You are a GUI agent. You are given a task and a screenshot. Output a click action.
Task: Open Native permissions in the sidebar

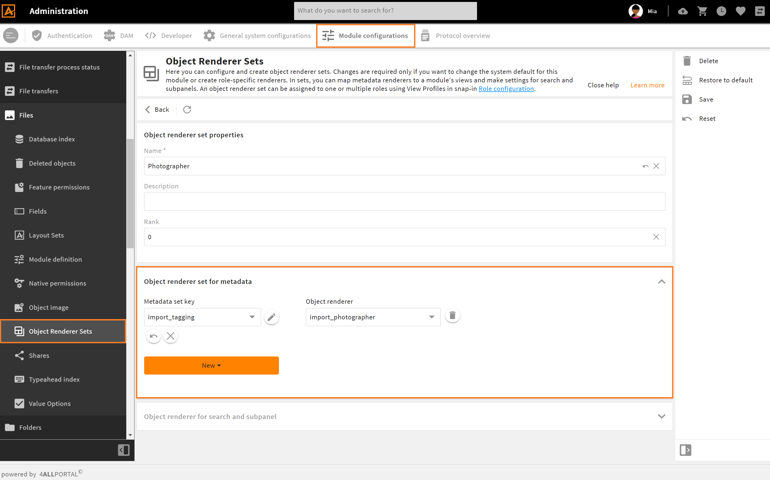pos(63,283)
